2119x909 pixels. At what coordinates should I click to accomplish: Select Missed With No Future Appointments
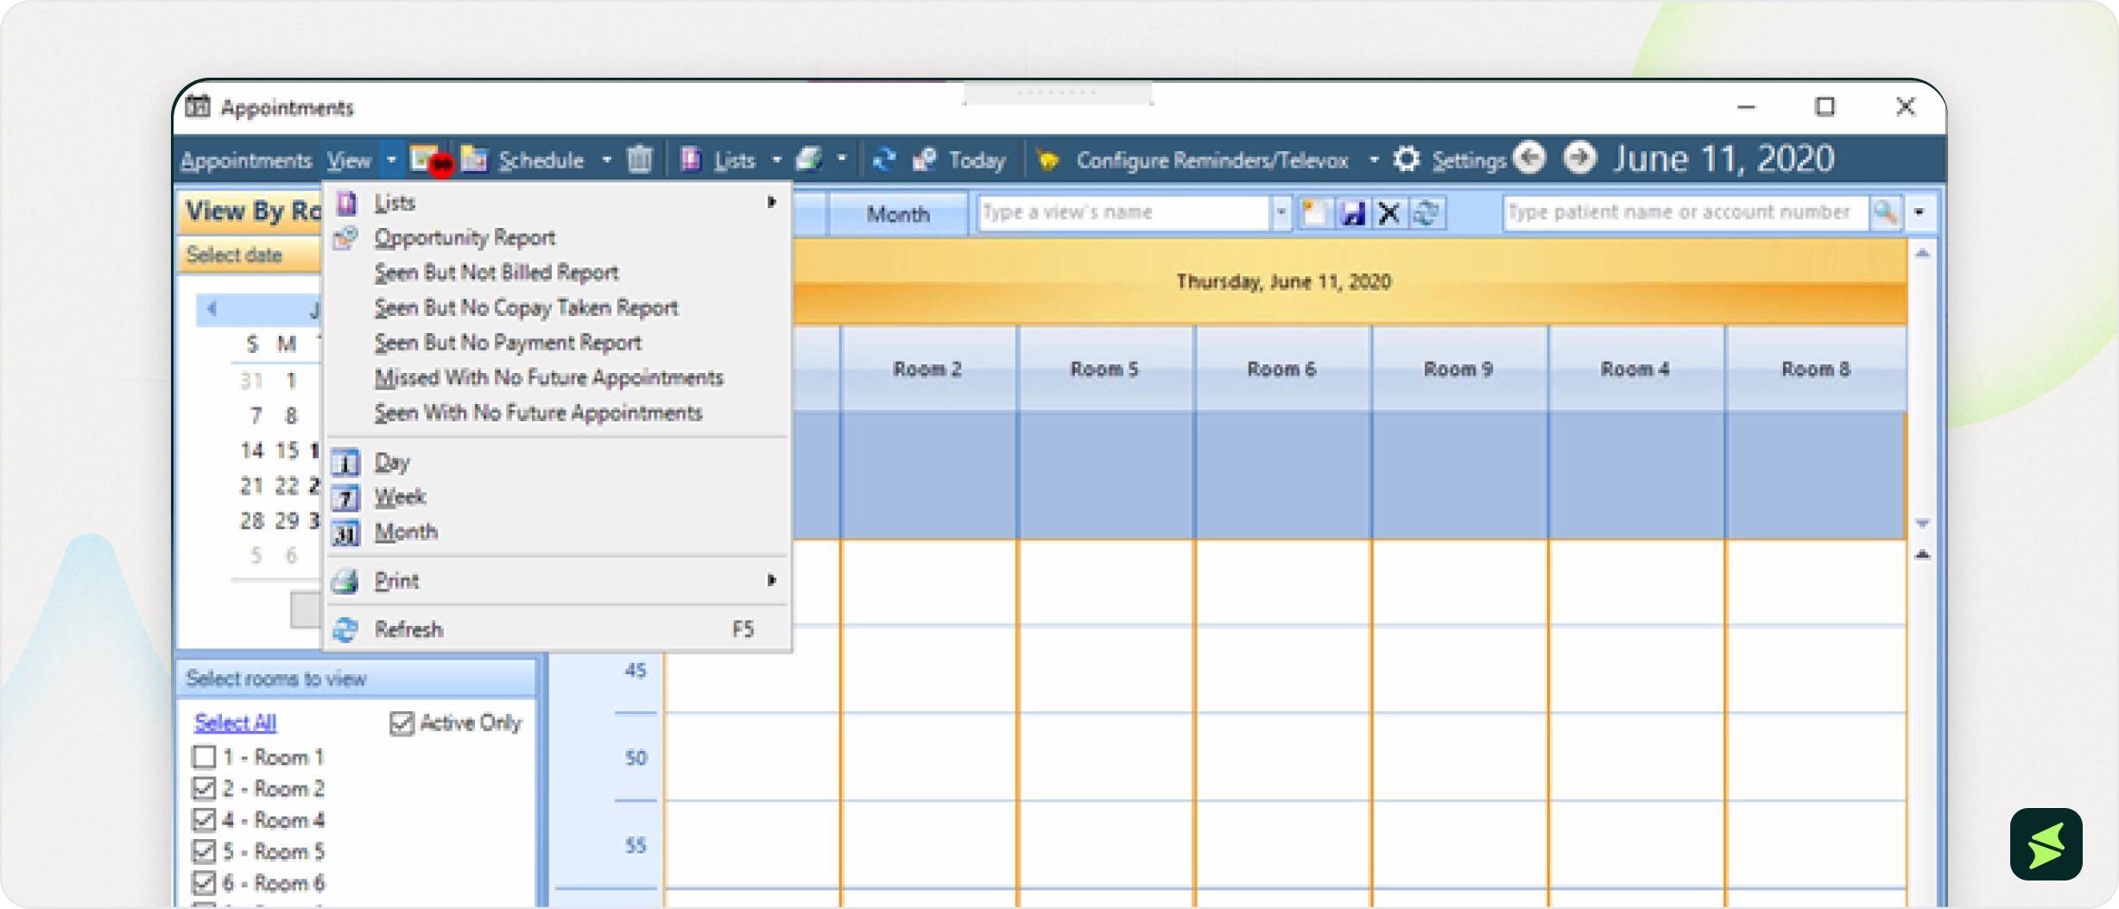(548, 378)
